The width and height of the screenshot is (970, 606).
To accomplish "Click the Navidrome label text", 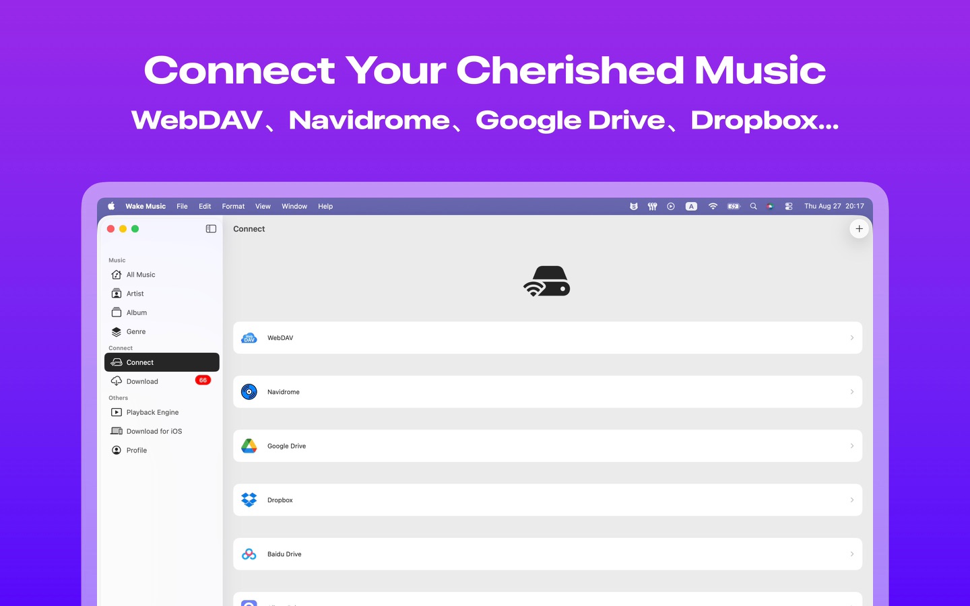I will 284,392.
